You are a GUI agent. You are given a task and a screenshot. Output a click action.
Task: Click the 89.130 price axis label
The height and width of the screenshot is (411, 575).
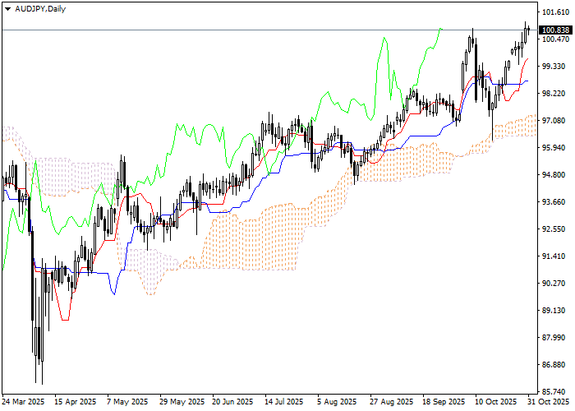(555, 311)
